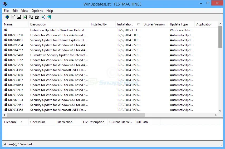Select the KB2962123 row
The height and width of the screenshot is (149, 225).
pyautogui.click(x=110, y=100)
